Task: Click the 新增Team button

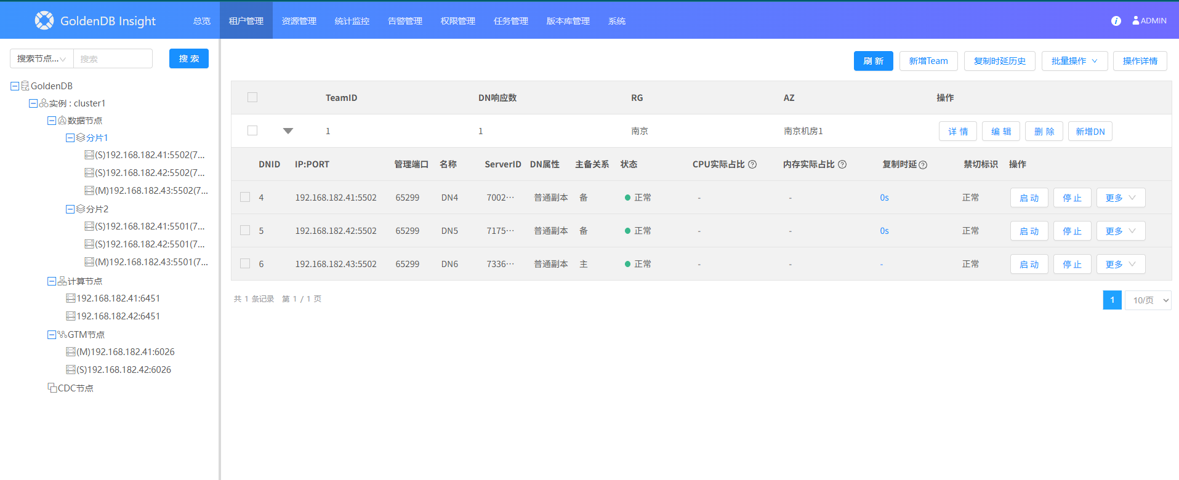Action: click(928, 61)
